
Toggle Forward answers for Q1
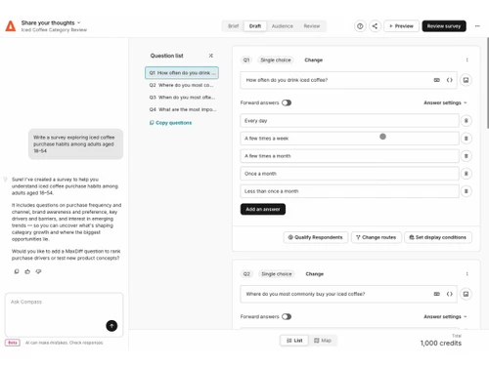point(287,102)
